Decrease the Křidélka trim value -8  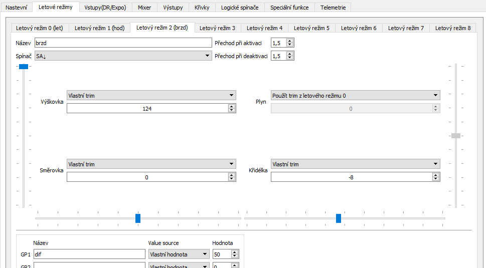(x=435, y=179)
